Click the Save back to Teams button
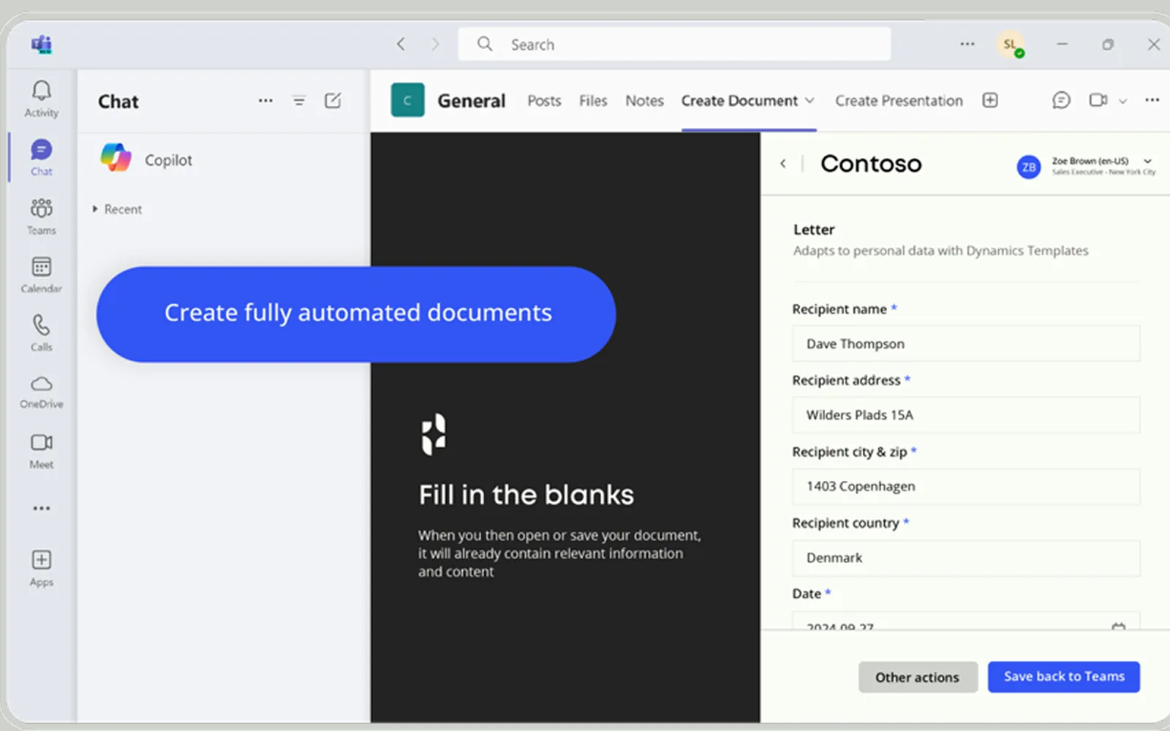This screenshot has height=731, width=1170. [x=1064, y=677]
